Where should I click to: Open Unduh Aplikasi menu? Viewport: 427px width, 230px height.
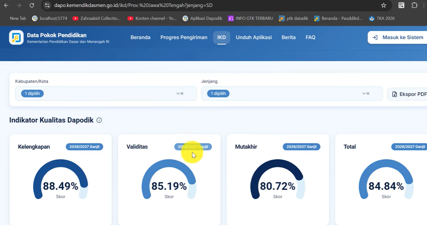pyautogui.click(x=254, y=37)
